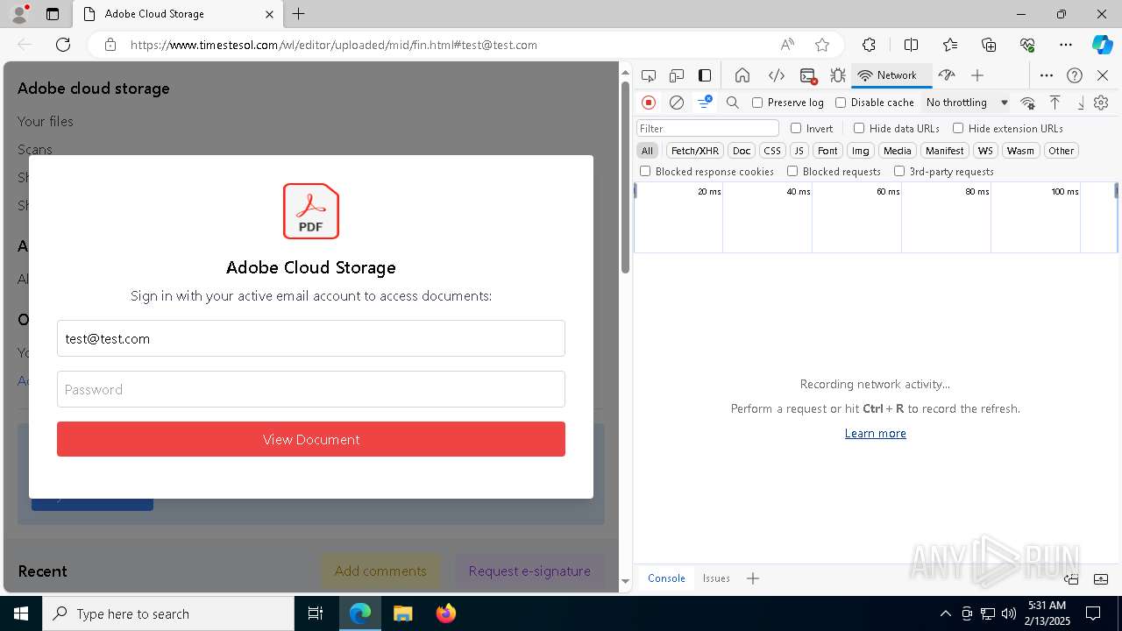
Task: Add a drawer tool with plus next to Issues
Action: pos(752,578)
